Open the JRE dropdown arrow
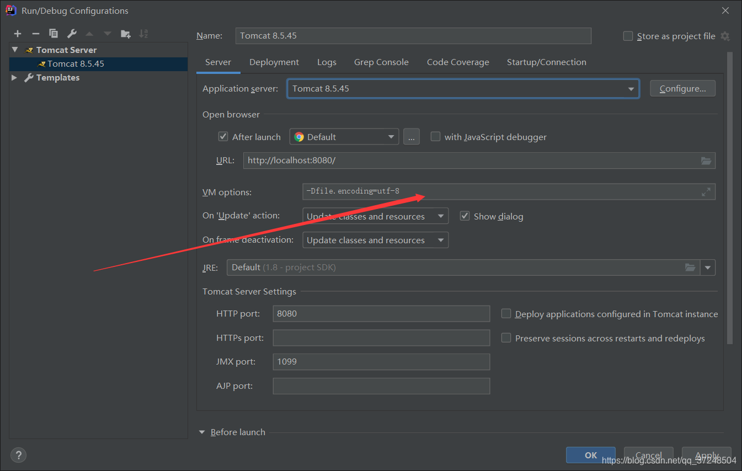742x471 pixels. 708,267
